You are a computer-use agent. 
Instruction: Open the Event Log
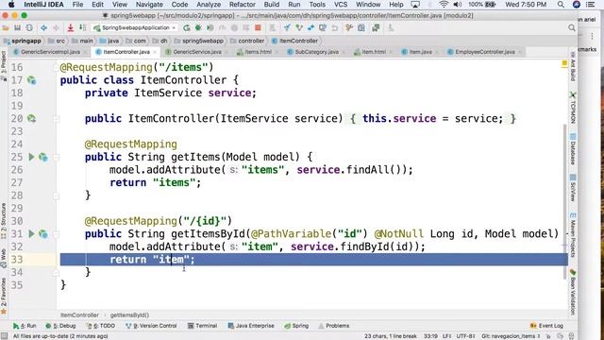pyautogui.click(x=546, y=326)
